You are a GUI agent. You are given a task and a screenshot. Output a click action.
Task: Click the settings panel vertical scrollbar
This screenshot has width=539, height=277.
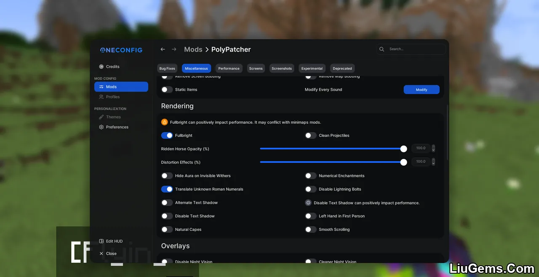click(447, 132)
